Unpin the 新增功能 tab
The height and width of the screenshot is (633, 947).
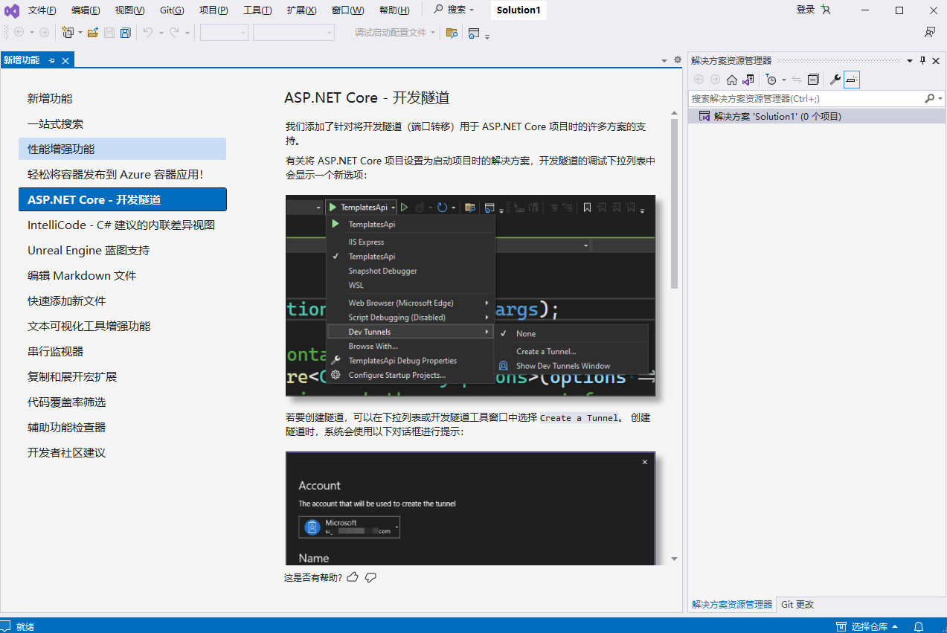pos(51,60)
